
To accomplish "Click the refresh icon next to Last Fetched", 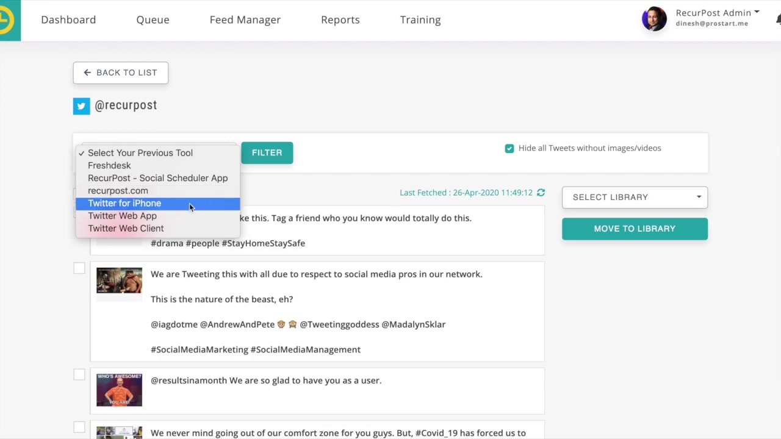I will pos(541,193).
